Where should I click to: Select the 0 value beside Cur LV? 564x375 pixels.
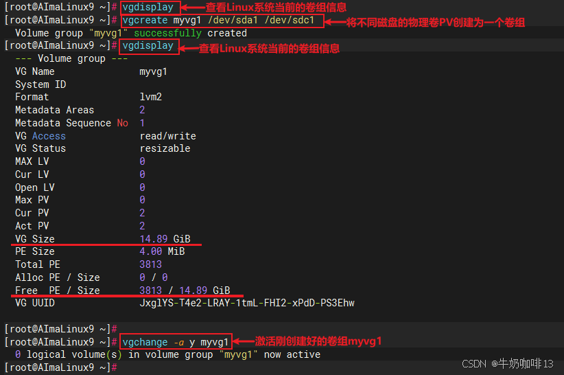142,174
